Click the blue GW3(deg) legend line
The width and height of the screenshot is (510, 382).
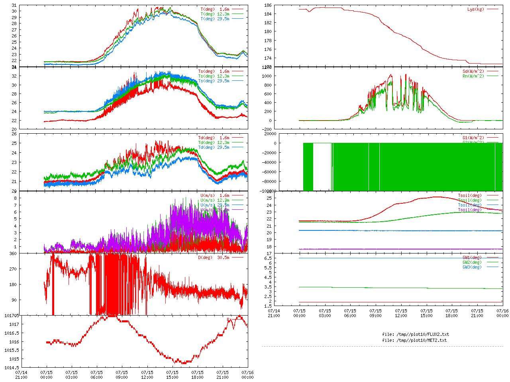tap(492, 267)
